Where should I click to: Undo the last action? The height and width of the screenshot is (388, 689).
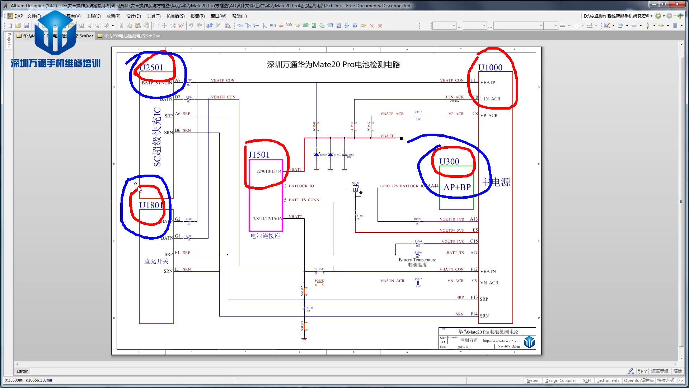[x=191, y=26]
